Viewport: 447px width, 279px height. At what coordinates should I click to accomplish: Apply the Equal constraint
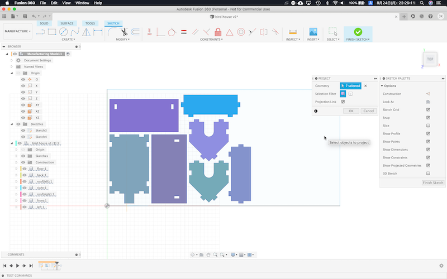pyautogui.click(x=184, y=32)
